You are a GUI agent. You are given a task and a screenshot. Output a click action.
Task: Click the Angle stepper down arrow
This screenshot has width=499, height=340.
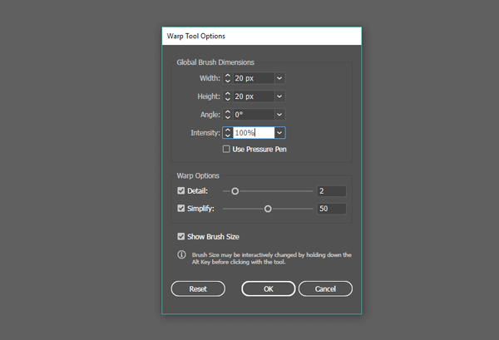(228, 117)
